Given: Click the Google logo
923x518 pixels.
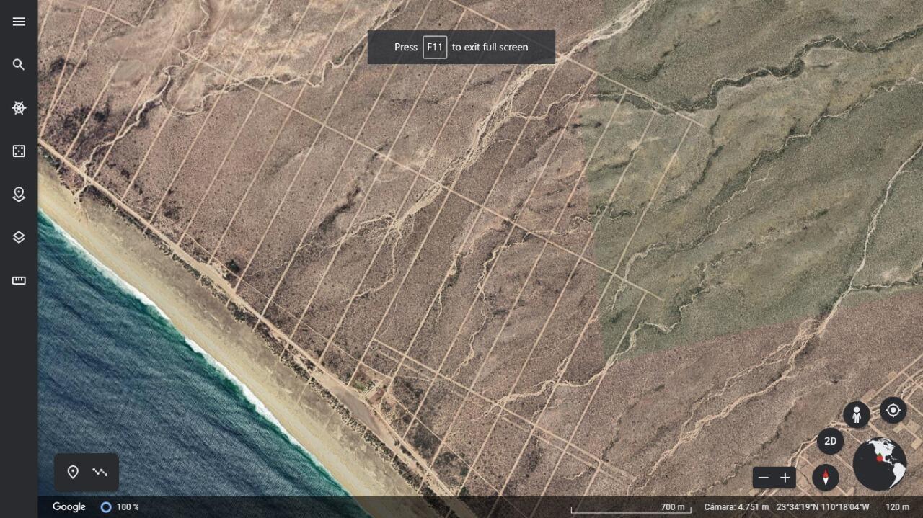Looking at the screenshot, I should point(68,506).
